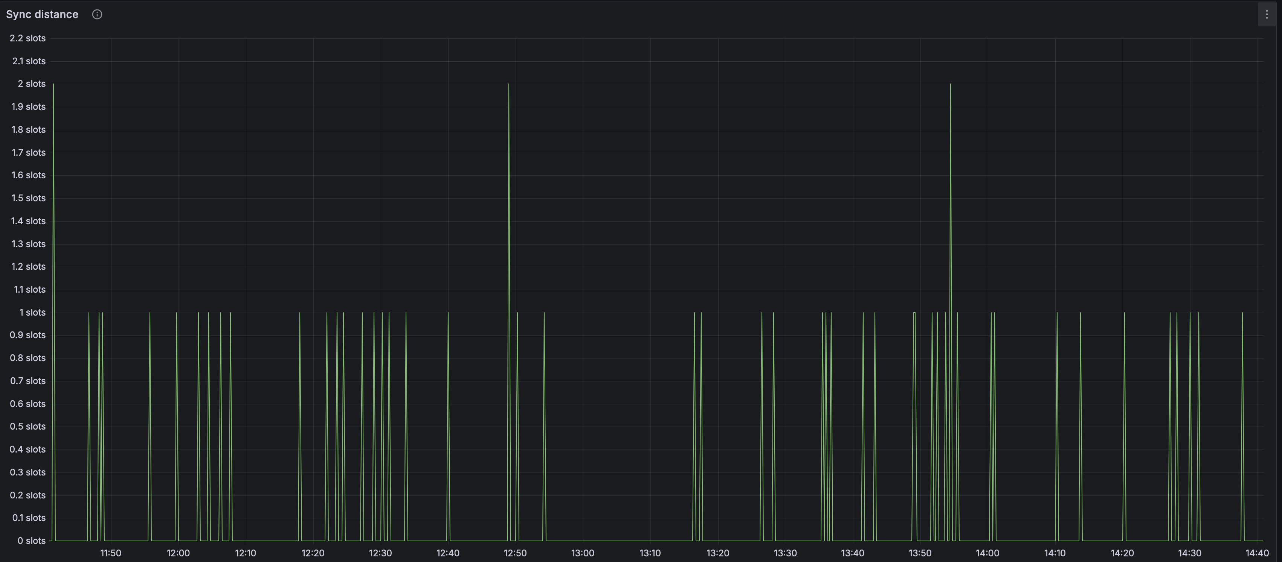1282x562 pixels.
Task: Click the 1 slots y-axis label
Action: (x=32, y=312)
